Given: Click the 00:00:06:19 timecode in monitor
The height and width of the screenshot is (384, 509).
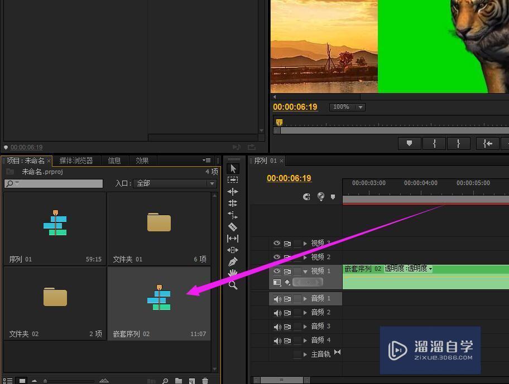Looking at the screenshot, I should tap(295, 106).
